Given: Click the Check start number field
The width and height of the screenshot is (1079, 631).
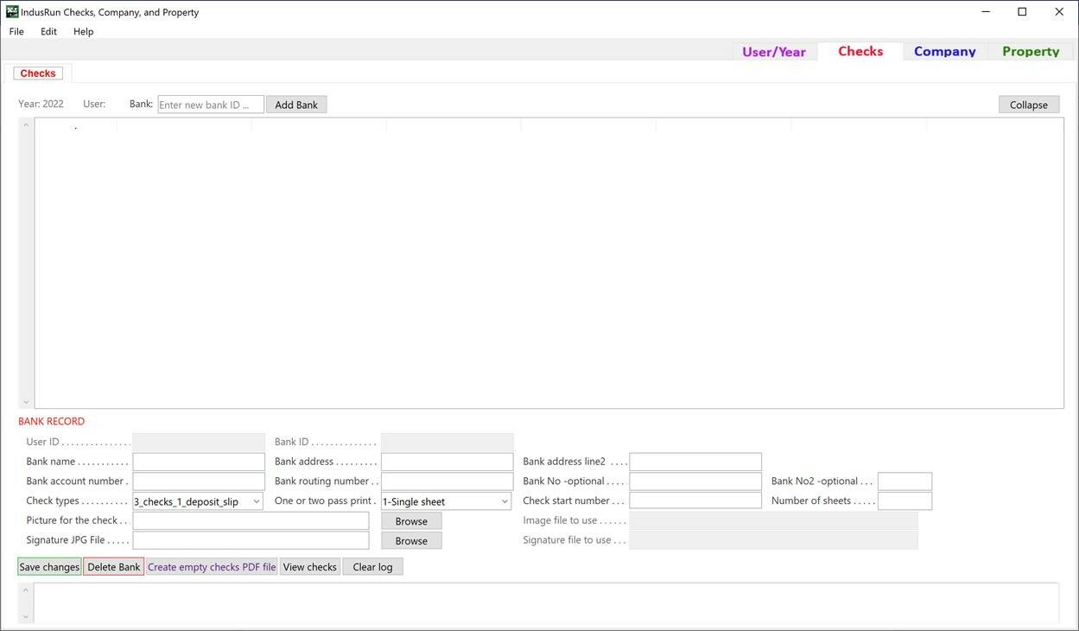Looking at the screenshot, I should point(695,500).
